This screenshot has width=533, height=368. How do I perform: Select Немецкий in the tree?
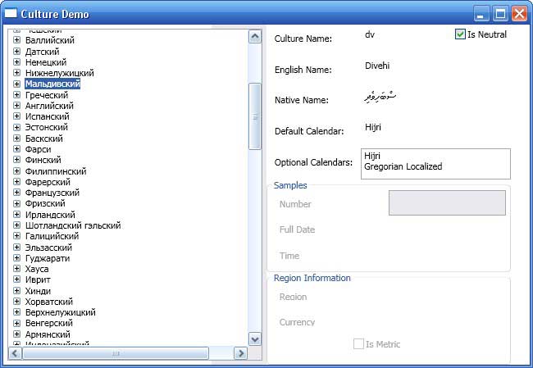(x=46, y=62)
